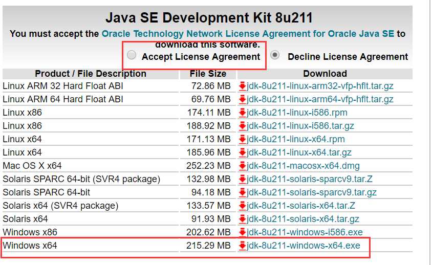Click red download arrow beside solaris-x64.tar.Z

(x=242, y=206)
